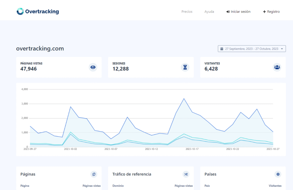This screenshot has width=293, height=190.
Task: Click the eye icon in Páginas vistas card
Action: pyautogui.click(x=93, y=67)
